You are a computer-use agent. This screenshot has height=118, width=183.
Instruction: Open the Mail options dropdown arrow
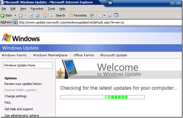(x=105, y=15)
